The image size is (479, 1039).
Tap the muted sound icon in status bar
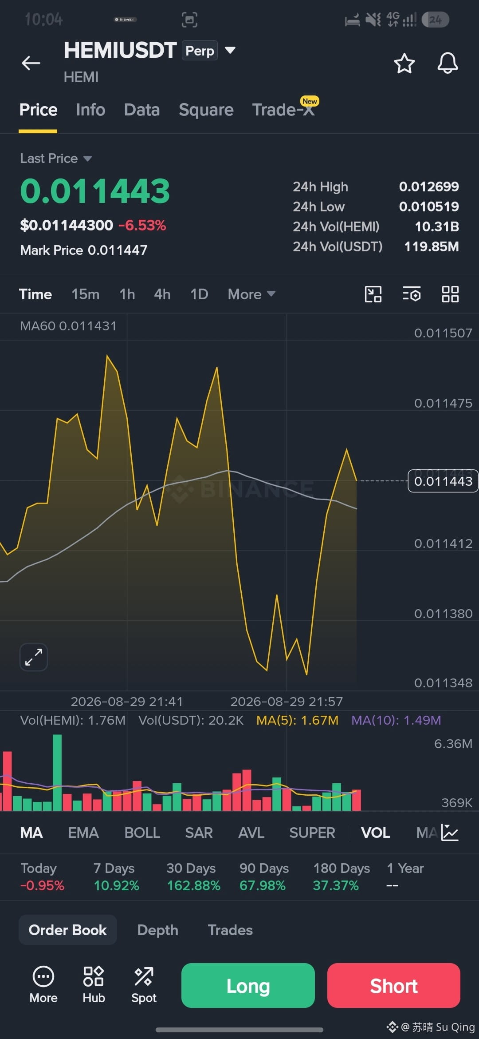(373, 20)
